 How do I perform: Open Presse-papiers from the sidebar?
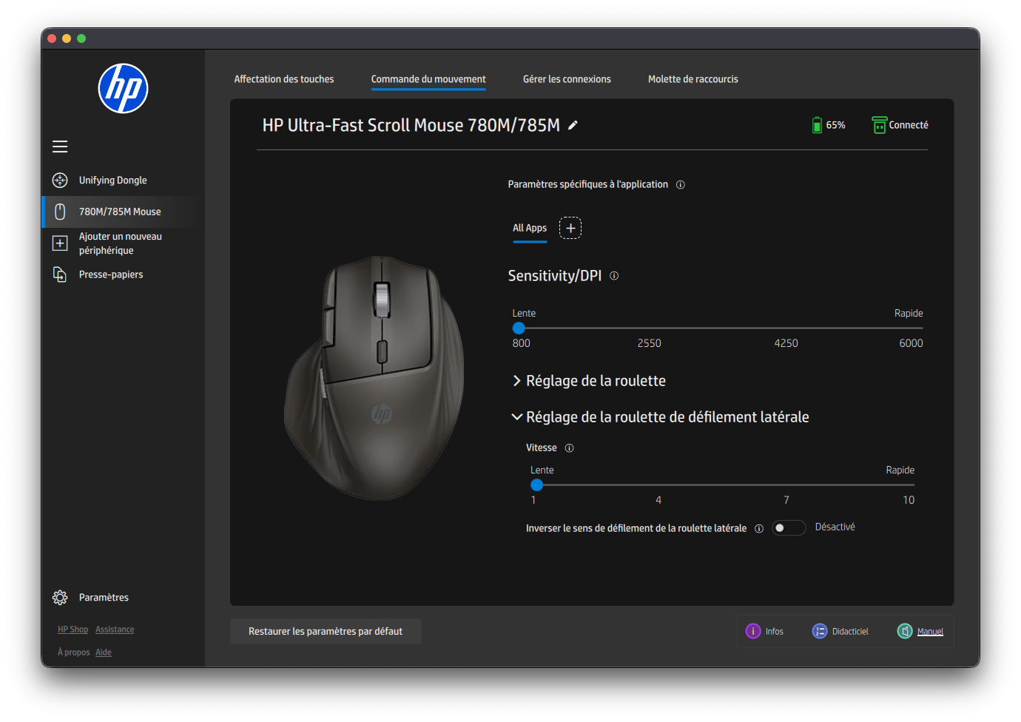click(111, 274)
